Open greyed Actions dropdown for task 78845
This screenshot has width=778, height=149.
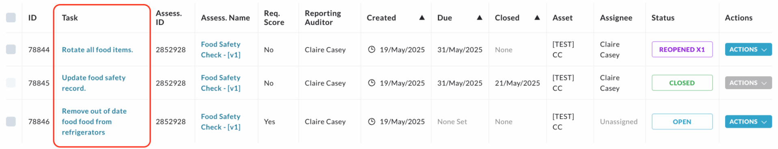pyautogui.click(x=748, y=83)
